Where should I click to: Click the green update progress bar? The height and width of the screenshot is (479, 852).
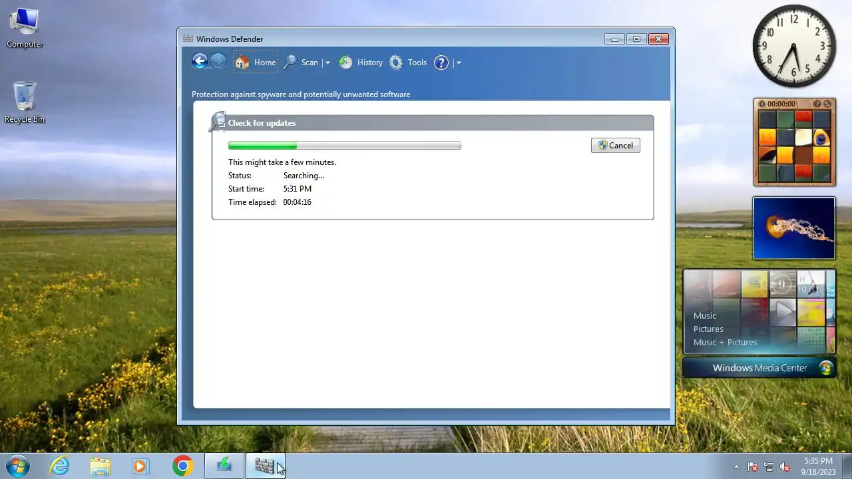click(344, 146)
